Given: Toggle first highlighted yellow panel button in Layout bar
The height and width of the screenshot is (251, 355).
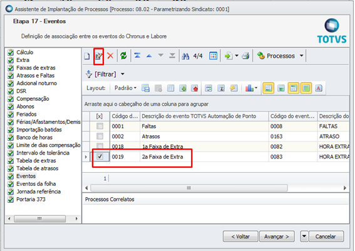Looking at the screenshot, I should 269,88.
